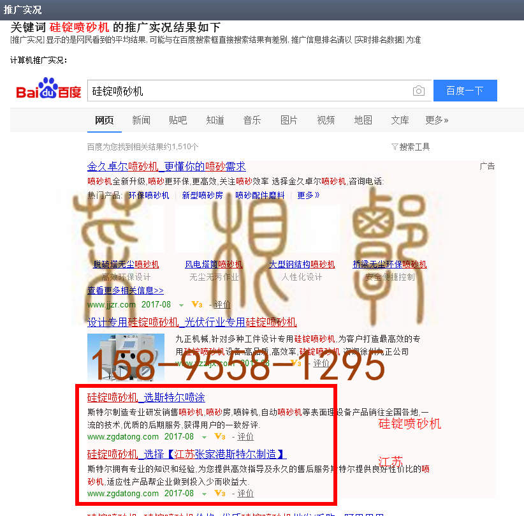Open 桥梁无尘环保喷砂机 link
The width and height of the screenshot is (524, 516).
tap(389, 265)
